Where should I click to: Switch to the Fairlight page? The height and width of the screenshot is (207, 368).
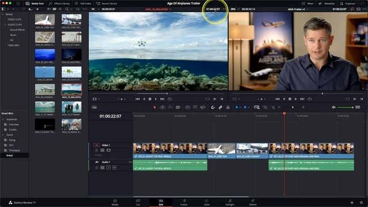[x=230, y=202]
